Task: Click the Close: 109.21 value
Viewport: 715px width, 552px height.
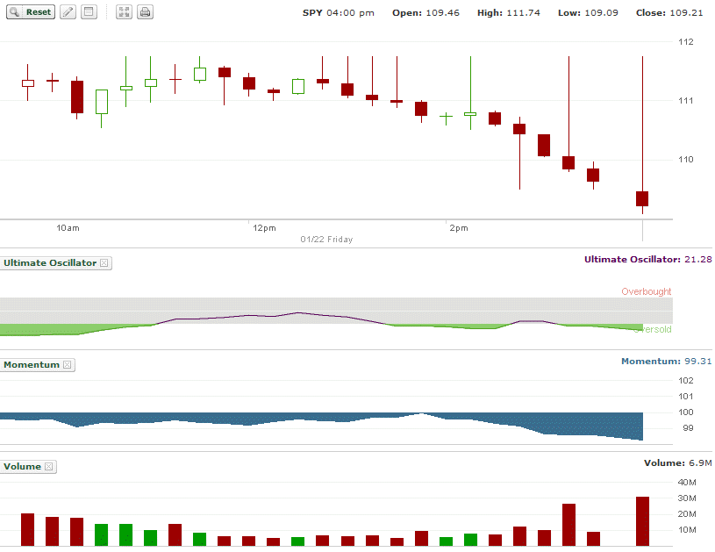Action: click(669, 13)
